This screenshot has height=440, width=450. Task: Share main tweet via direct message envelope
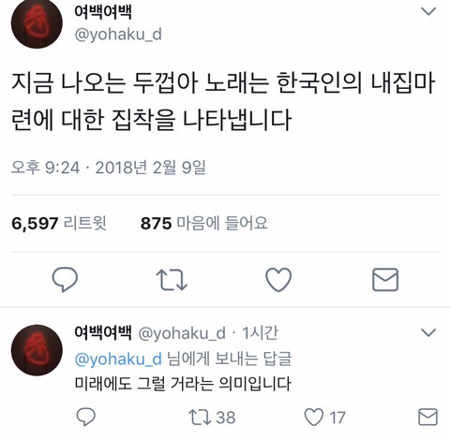(385, 280)
